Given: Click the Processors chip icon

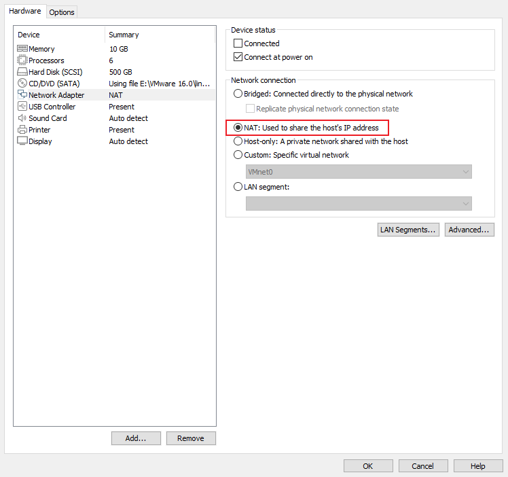Looking at the screenshot, I should [x=22, y=60].
